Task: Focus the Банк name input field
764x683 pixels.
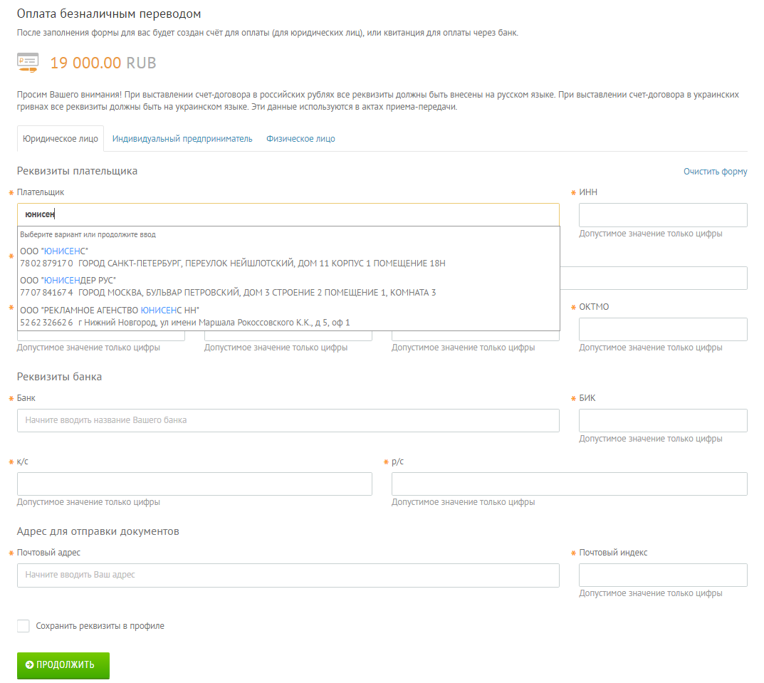Action: 288,420
